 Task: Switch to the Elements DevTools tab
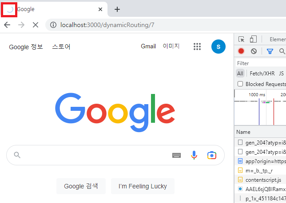point(278,39)
